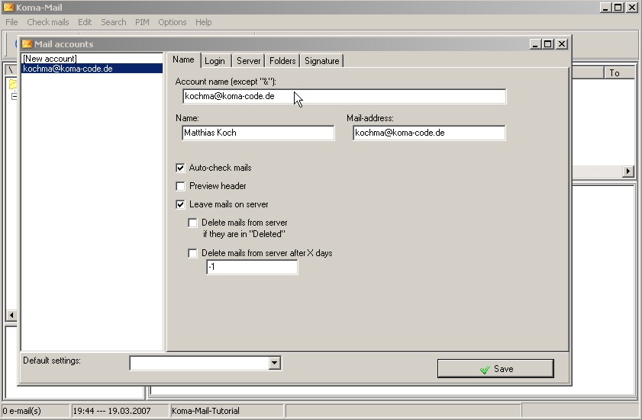Enable Delete mails from server after X days
Image resolution: width=642 pixels, height=420 pixels.
click(x=192, y=253)
